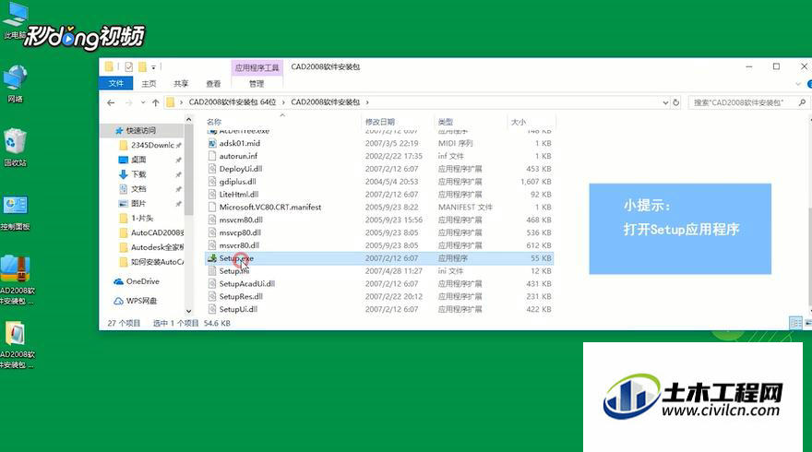812x452 pixels.
Task: Open 文档 in navigation pane
Action: point(138,188)
